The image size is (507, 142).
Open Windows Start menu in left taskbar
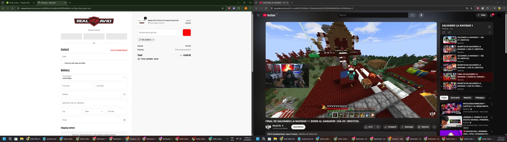point(4,139)
